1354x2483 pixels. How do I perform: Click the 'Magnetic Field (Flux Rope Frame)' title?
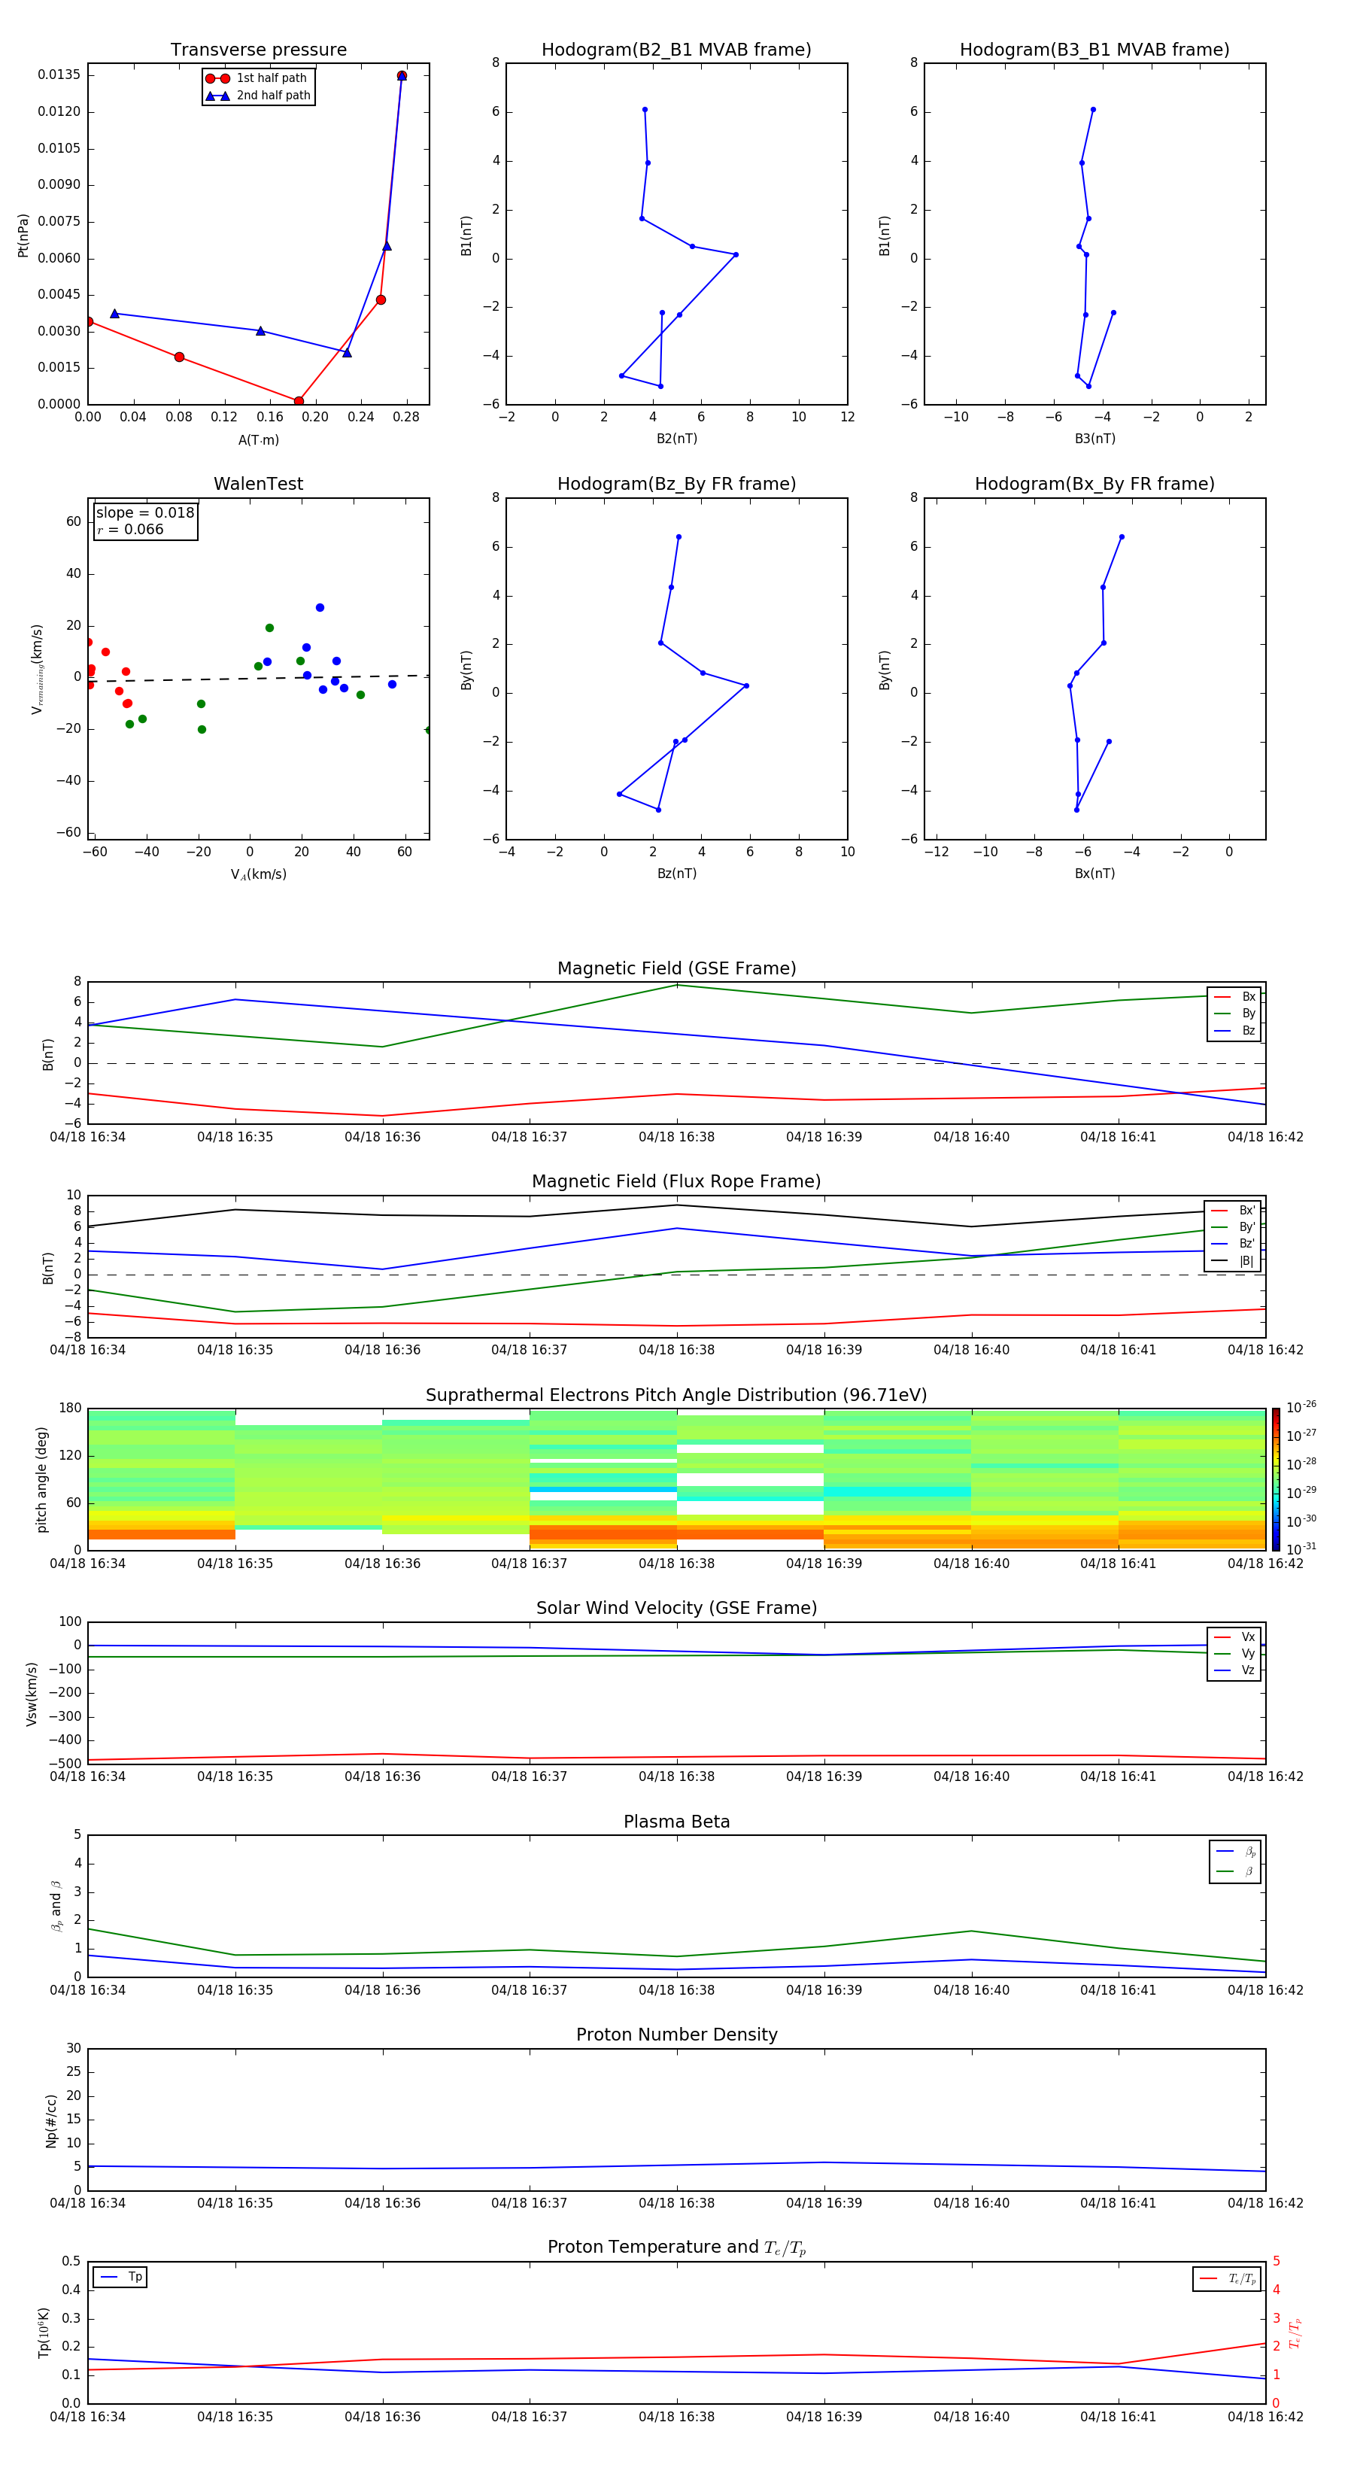(676, 1182)
